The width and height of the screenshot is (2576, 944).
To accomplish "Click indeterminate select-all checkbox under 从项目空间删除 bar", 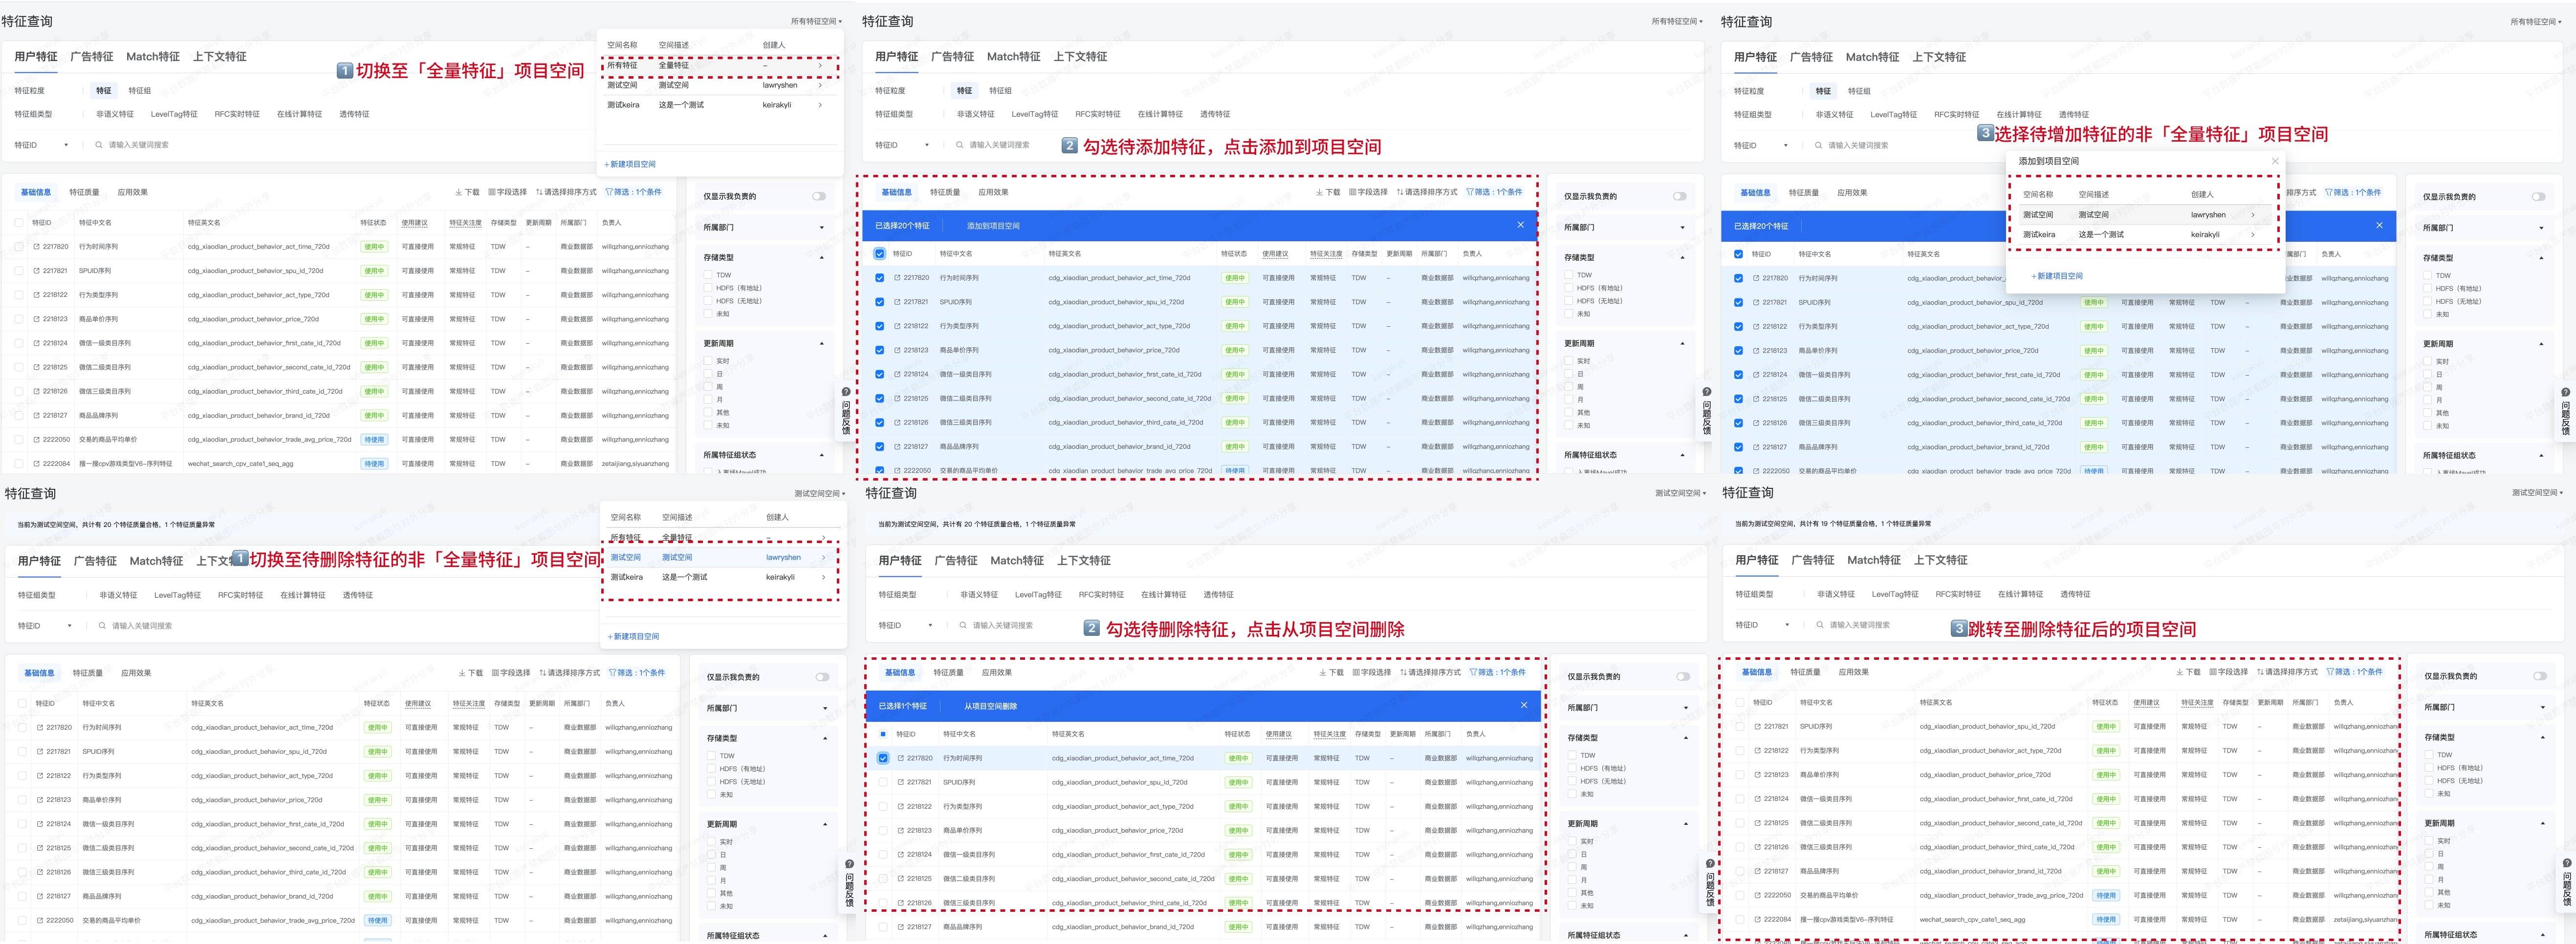I will 883,734.
